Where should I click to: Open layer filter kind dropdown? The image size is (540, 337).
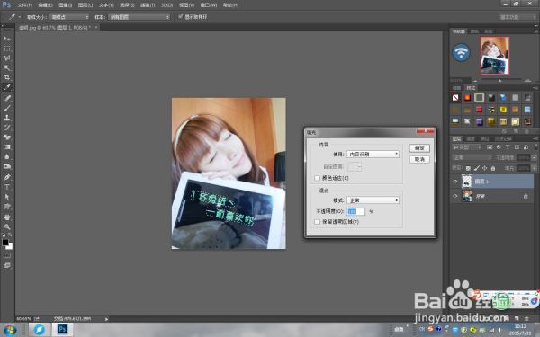point(467,147)
